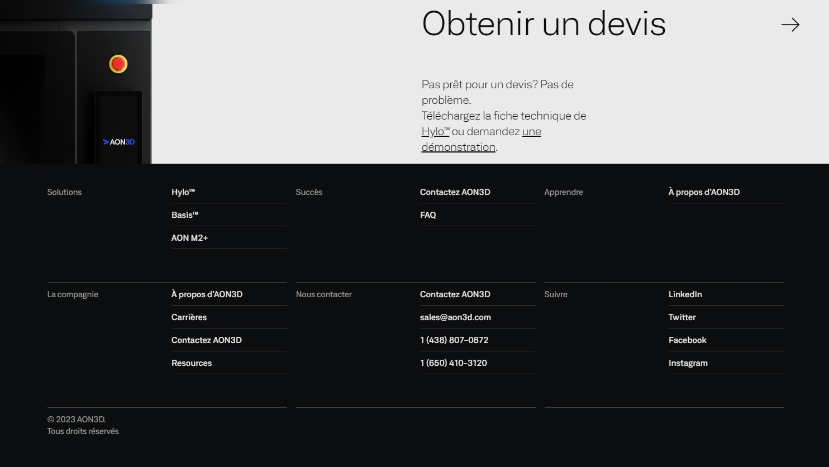Open the Instagram footer link
This screenshot has height=467, width=829.
tap(688, 363)
